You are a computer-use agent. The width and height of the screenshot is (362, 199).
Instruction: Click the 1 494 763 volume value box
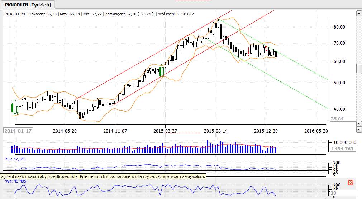click(343, 149)
